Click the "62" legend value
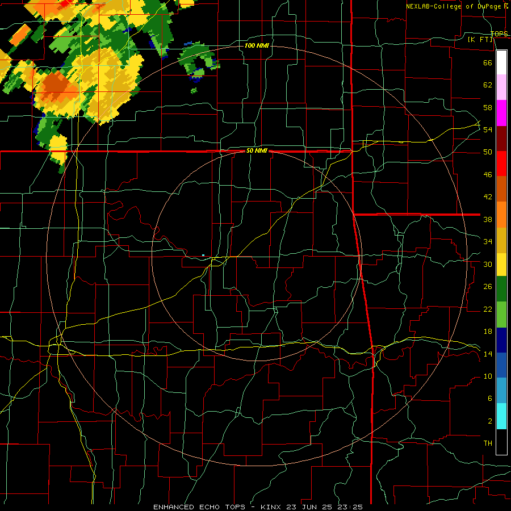 click(x=488, y=85)
